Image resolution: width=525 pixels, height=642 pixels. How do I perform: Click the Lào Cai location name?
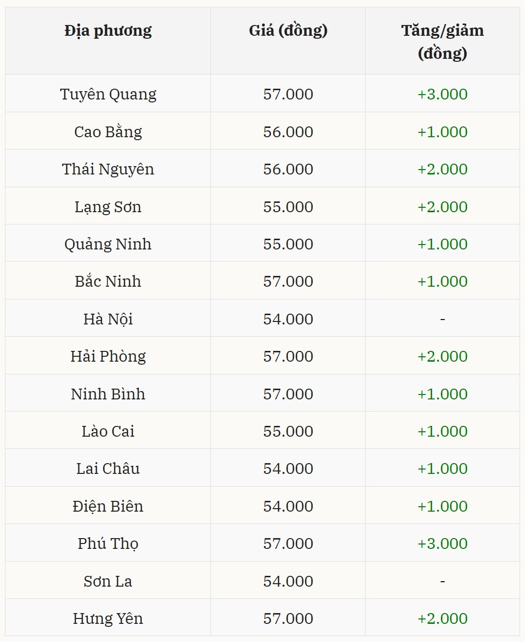(x=108, y=431)
